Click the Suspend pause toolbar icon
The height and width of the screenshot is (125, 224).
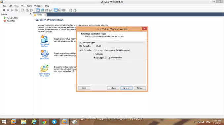(x=8, y=10)
